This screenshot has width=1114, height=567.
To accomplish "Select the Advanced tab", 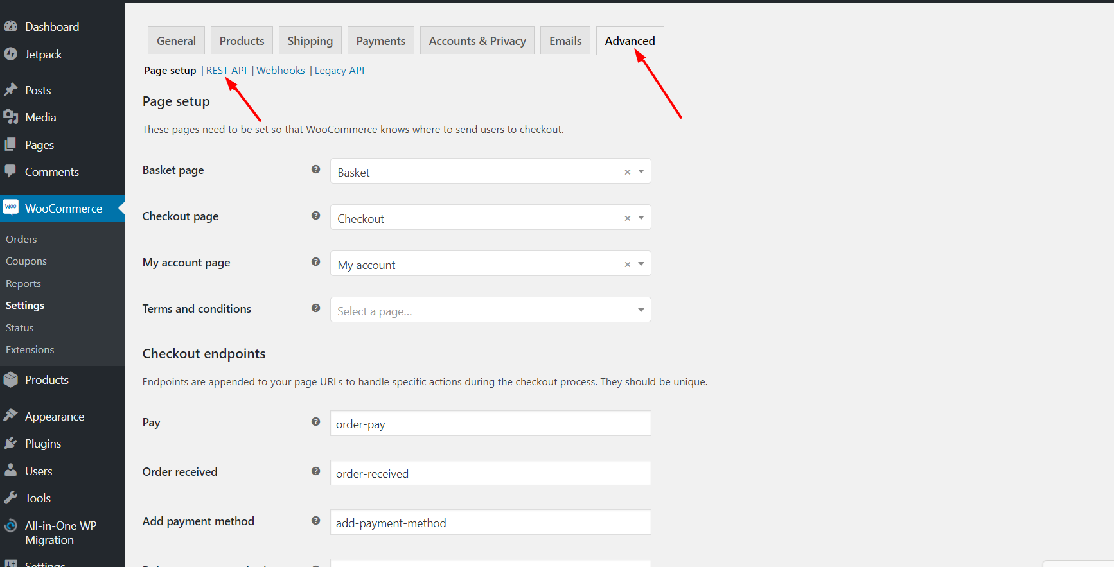I will (x=630, y=40).
